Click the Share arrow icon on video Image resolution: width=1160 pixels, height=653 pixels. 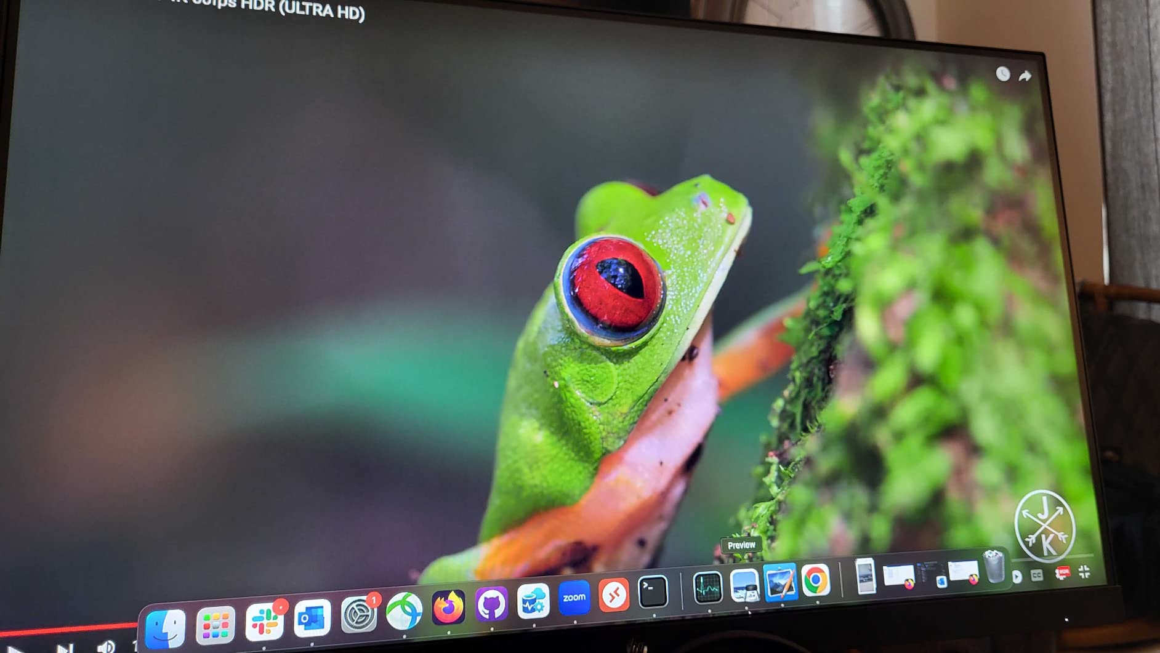click(x=1025, y=76)
